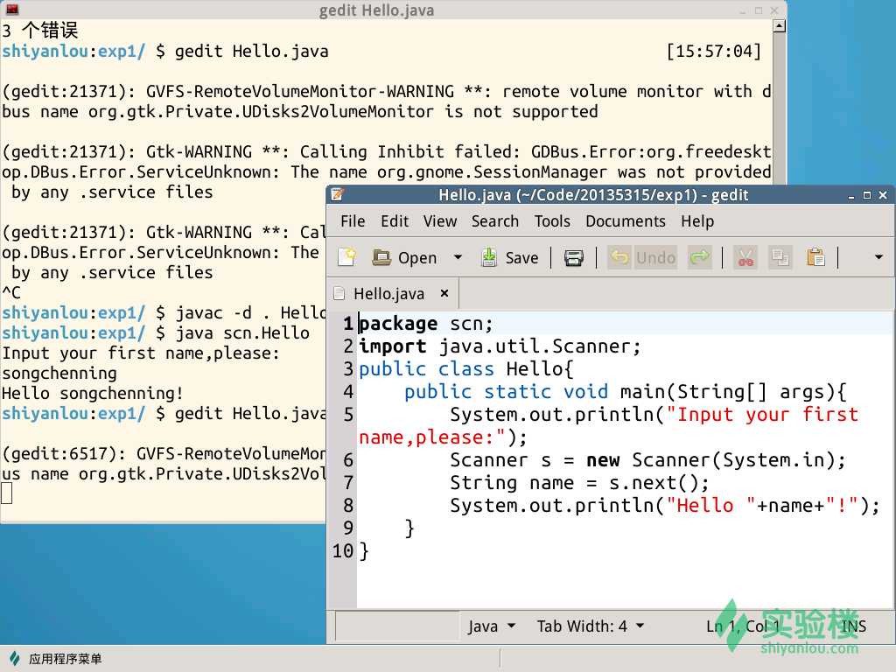Expand the Open recent files arrow
This screenshot has width=896, height=672.
(458, 258)
